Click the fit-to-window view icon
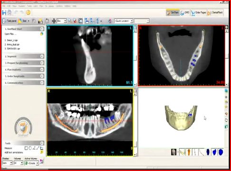The height and width of the screenshot is (171, 231). coord(80,21)
